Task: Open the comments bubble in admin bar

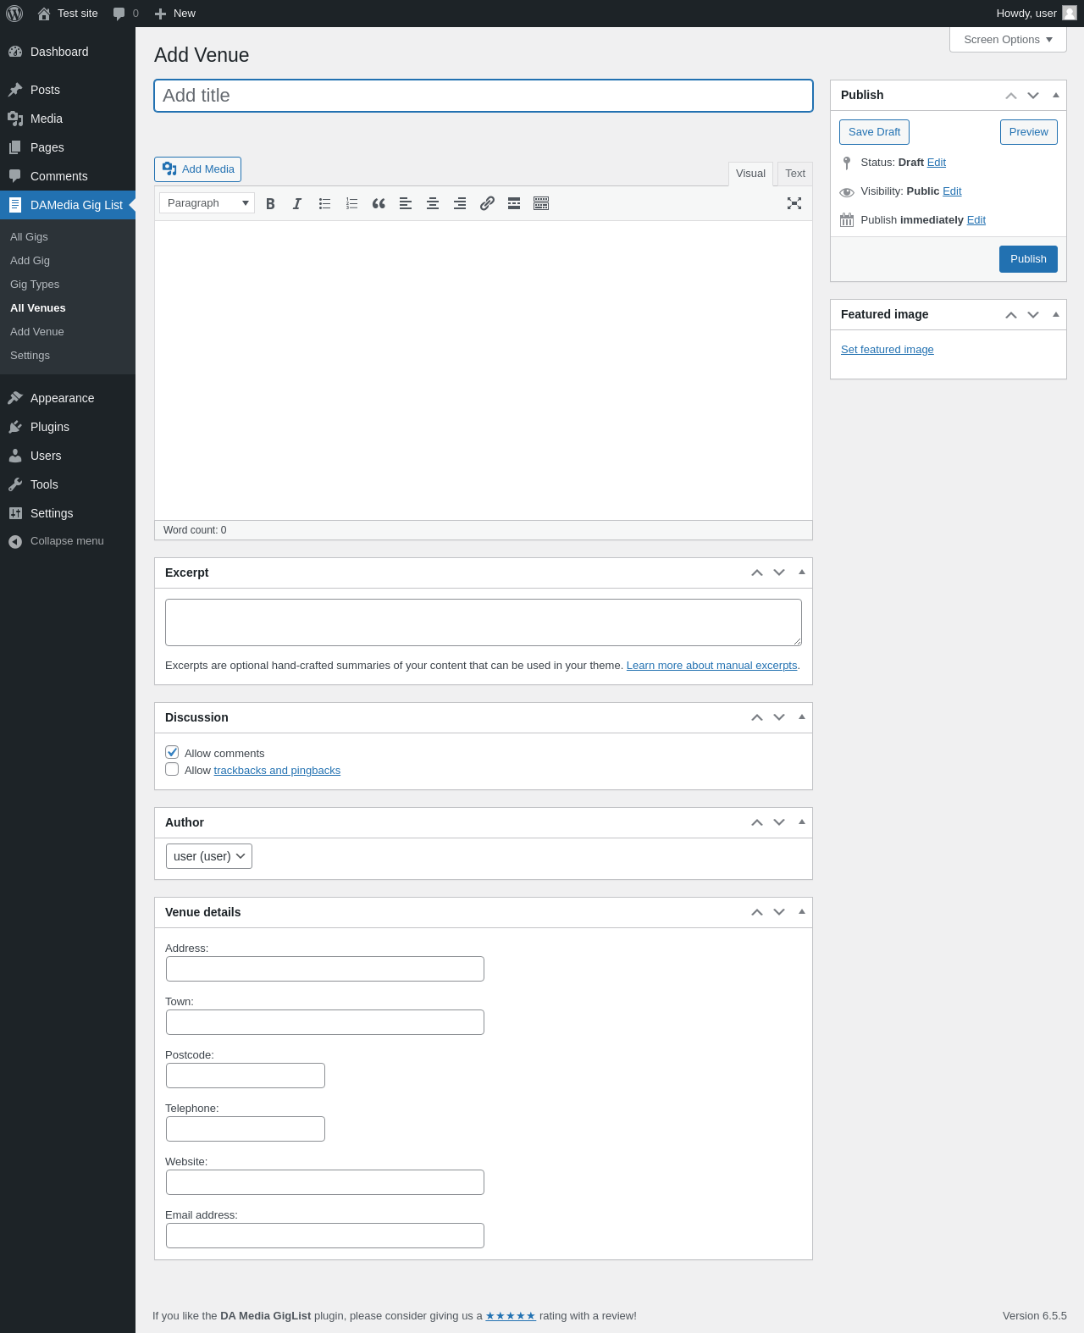Action: click(x=125, y=14)
